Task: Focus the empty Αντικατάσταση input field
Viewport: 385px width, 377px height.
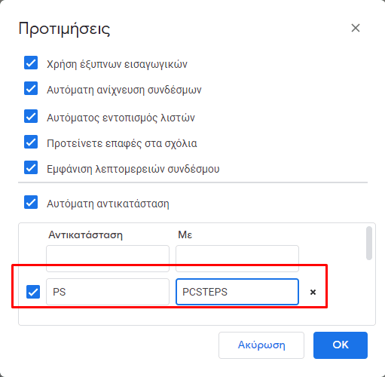Action: point(108,259)
